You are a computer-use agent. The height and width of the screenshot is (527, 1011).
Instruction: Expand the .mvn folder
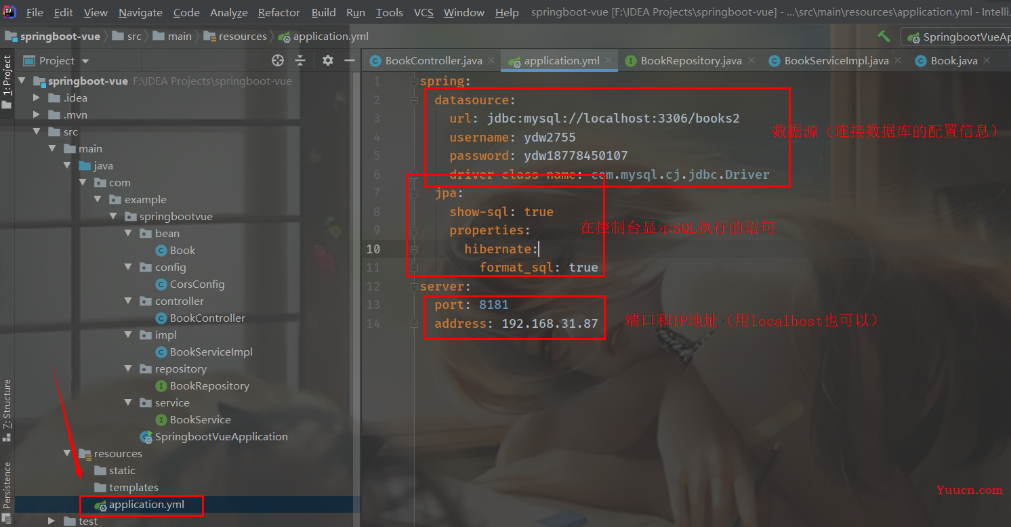(37, 115)
